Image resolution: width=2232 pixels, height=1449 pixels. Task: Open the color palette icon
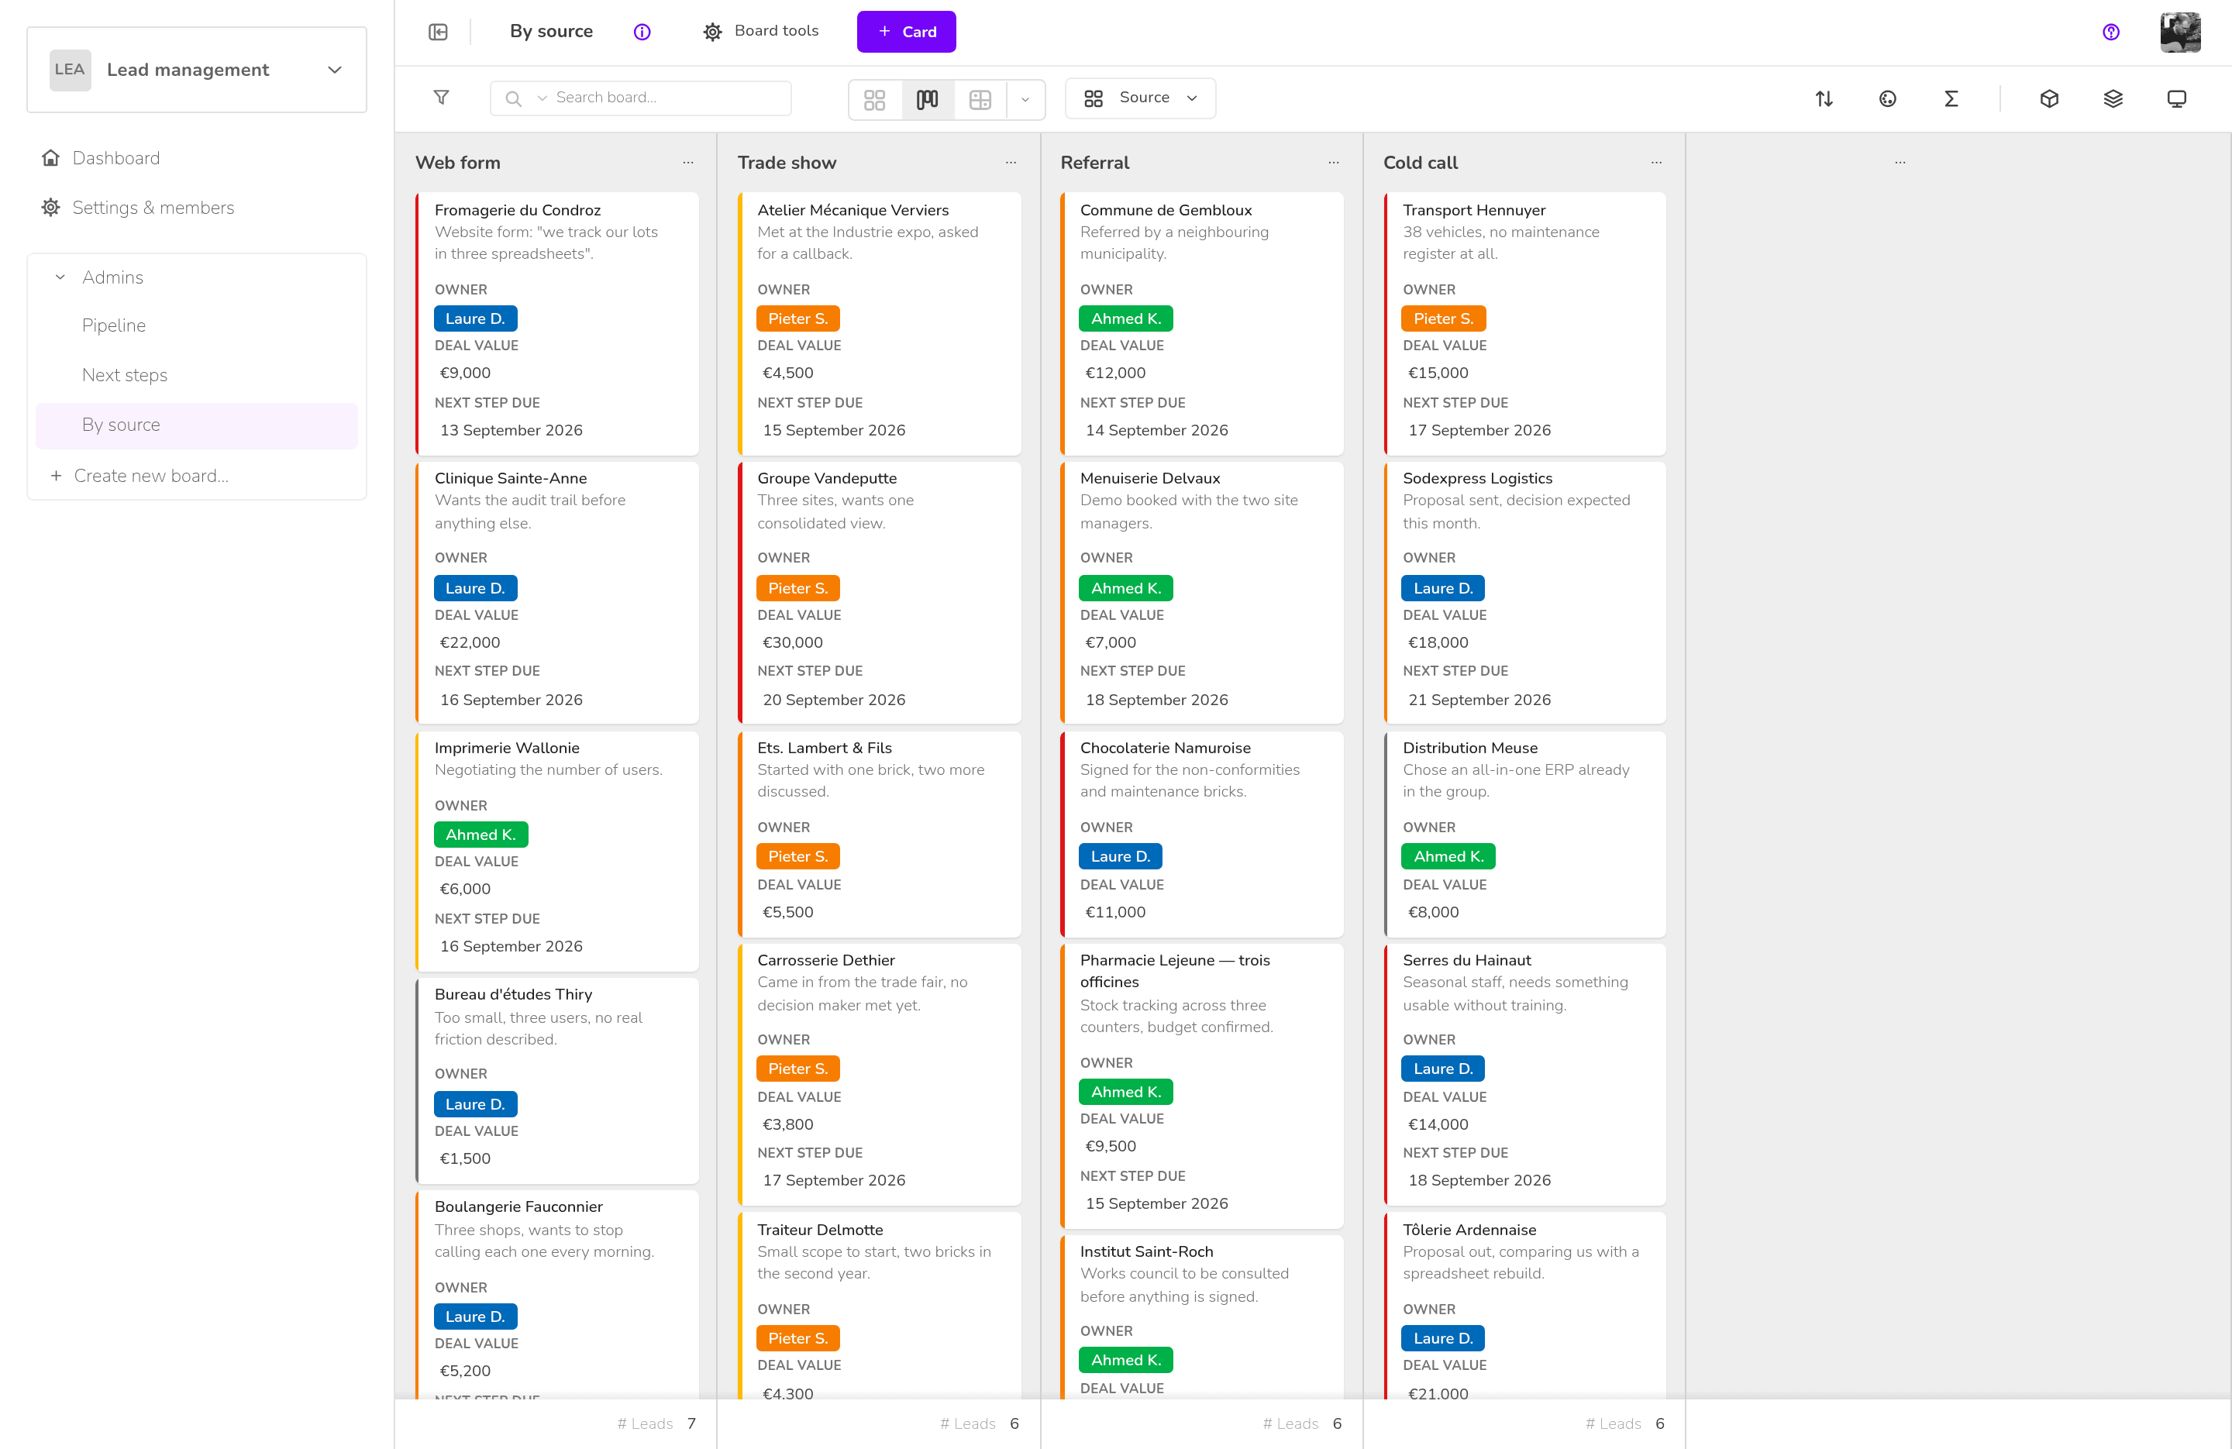pyautogui.click(x=1888, y=98)
